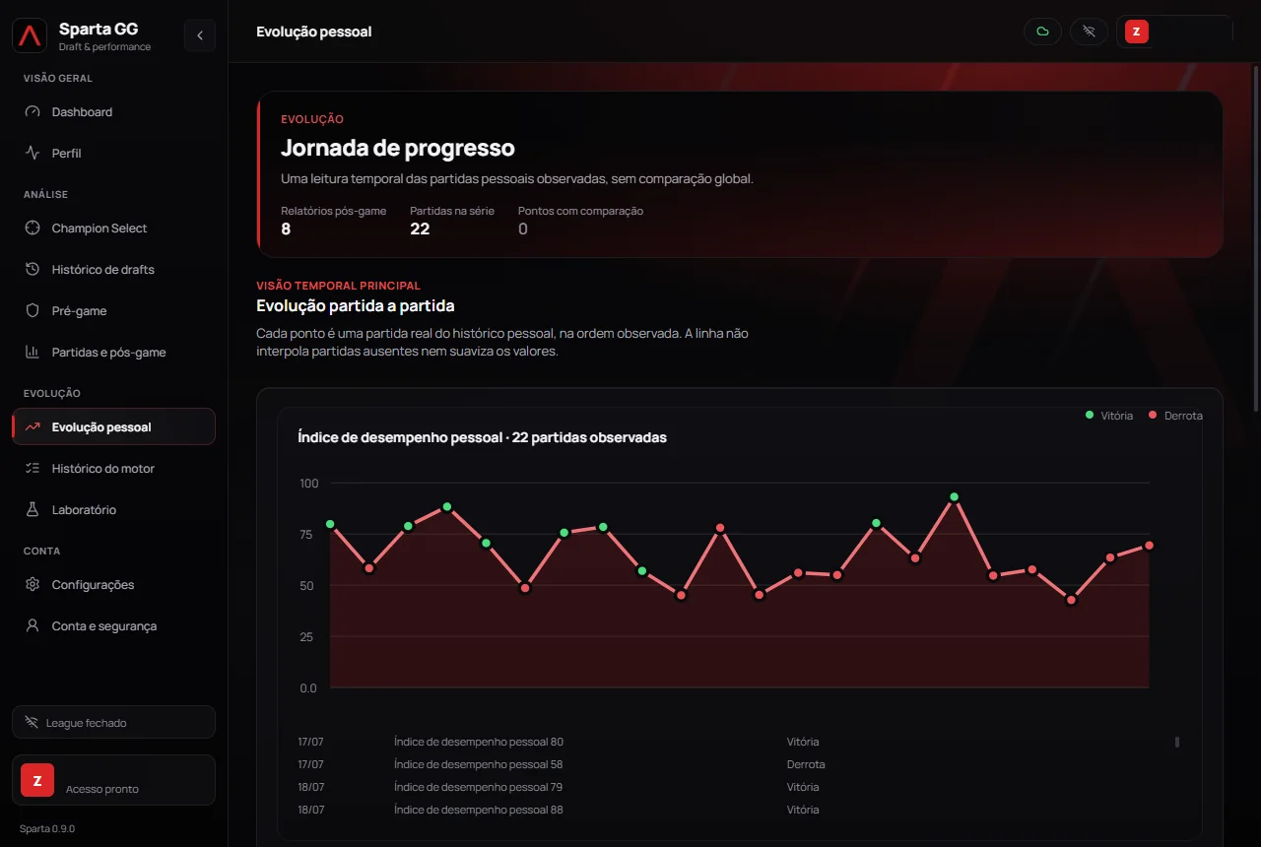Click the Perfil pulse icon

(33, 154)
